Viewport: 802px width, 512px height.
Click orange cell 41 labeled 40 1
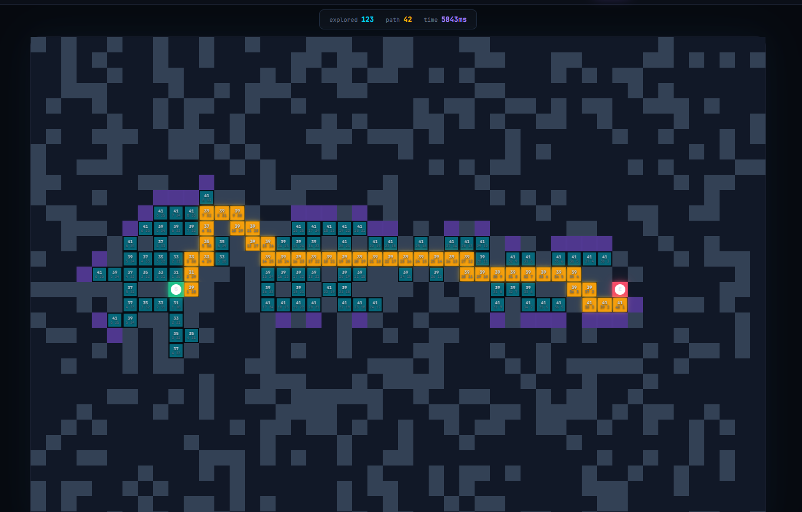620,304
